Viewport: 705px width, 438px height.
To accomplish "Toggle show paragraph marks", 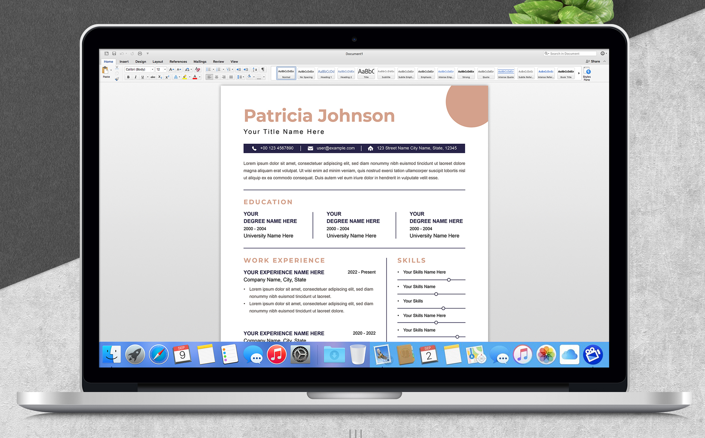I will pyautogui.click(x=263, y=69).
